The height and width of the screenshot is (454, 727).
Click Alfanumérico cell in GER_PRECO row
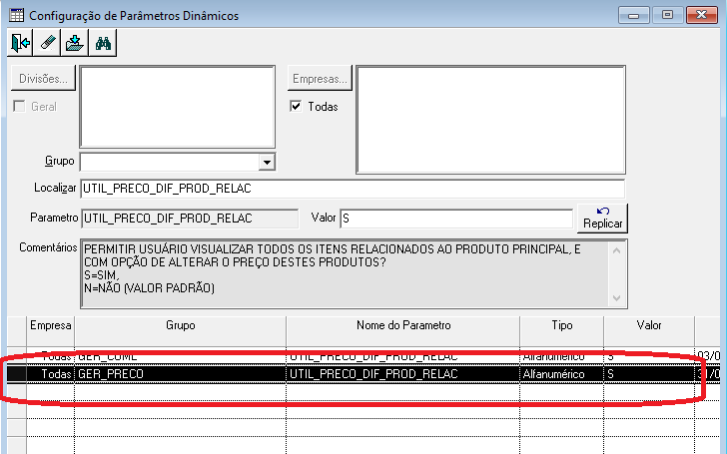pos(562,374)
